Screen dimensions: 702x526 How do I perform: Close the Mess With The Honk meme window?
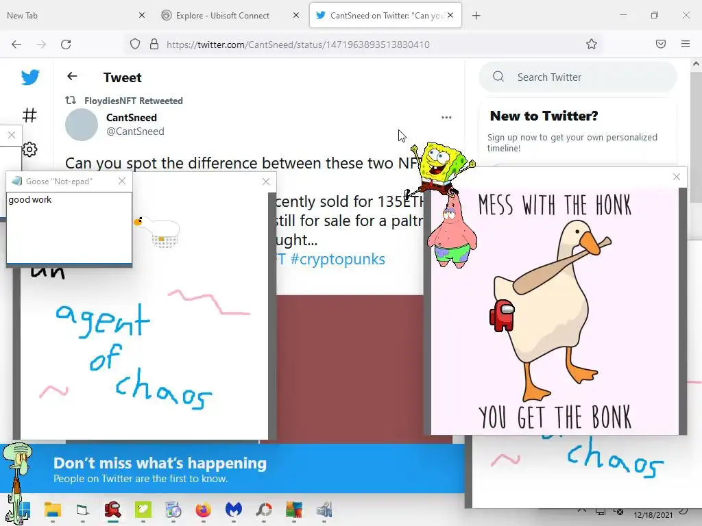pos(677,177)
